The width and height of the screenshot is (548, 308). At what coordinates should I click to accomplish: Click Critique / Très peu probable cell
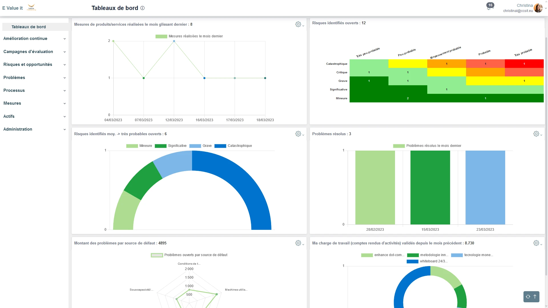369,72
